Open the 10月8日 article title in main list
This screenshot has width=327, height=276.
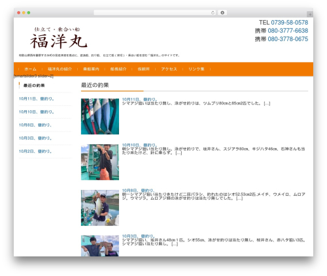138,191
